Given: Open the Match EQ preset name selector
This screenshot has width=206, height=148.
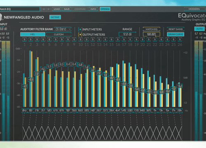Looking at the screenshot, I should [20, 9].
